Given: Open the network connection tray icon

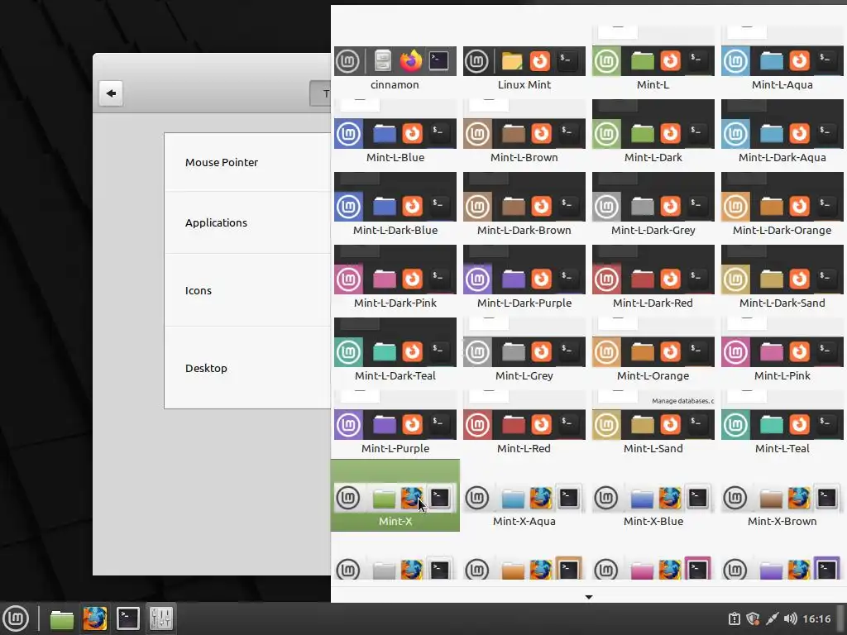Looking at the screenshot, I should (772, 618).
